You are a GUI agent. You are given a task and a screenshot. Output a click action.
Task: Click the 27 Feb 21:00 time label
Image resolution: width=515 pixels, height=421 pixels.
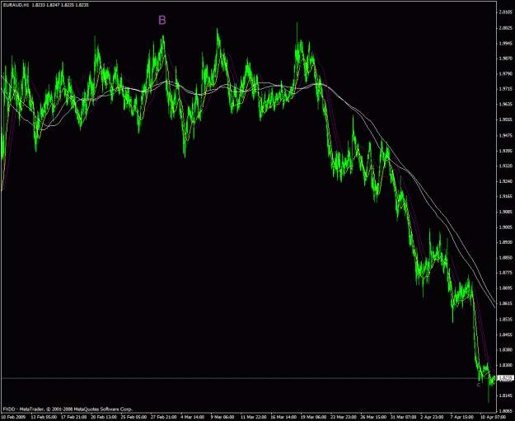(162, 417)
